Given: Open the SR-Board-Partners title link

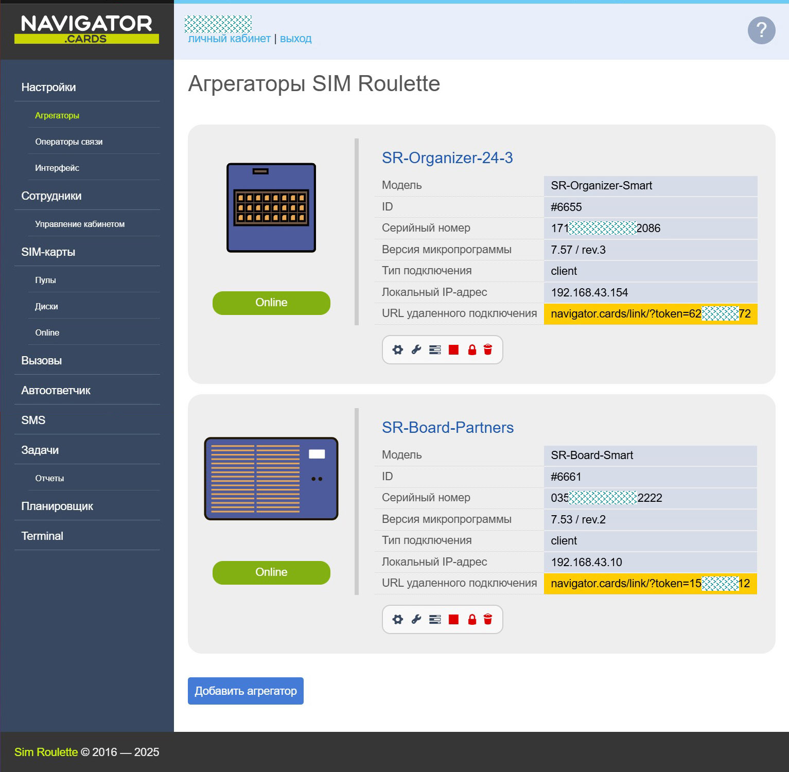Looking at the screenshot, I should pyautogui.click(x=447, y=428).
